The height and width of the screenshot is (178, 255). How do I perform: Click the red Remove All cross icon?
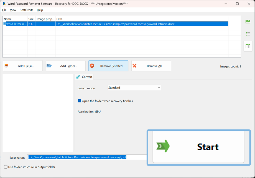coord(134,66)
